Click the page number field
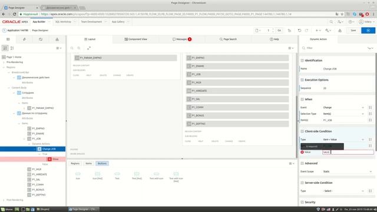This screenshot has height=212, width=377. [269, 30]
